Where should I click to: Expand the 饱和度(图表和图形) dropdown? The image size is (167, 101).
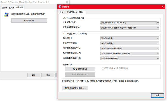130,58
